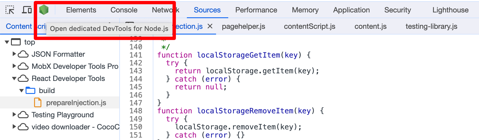Toggle the device toolbar icon
This screenshot has height=140, width=479.
click(x=27, y=10)
